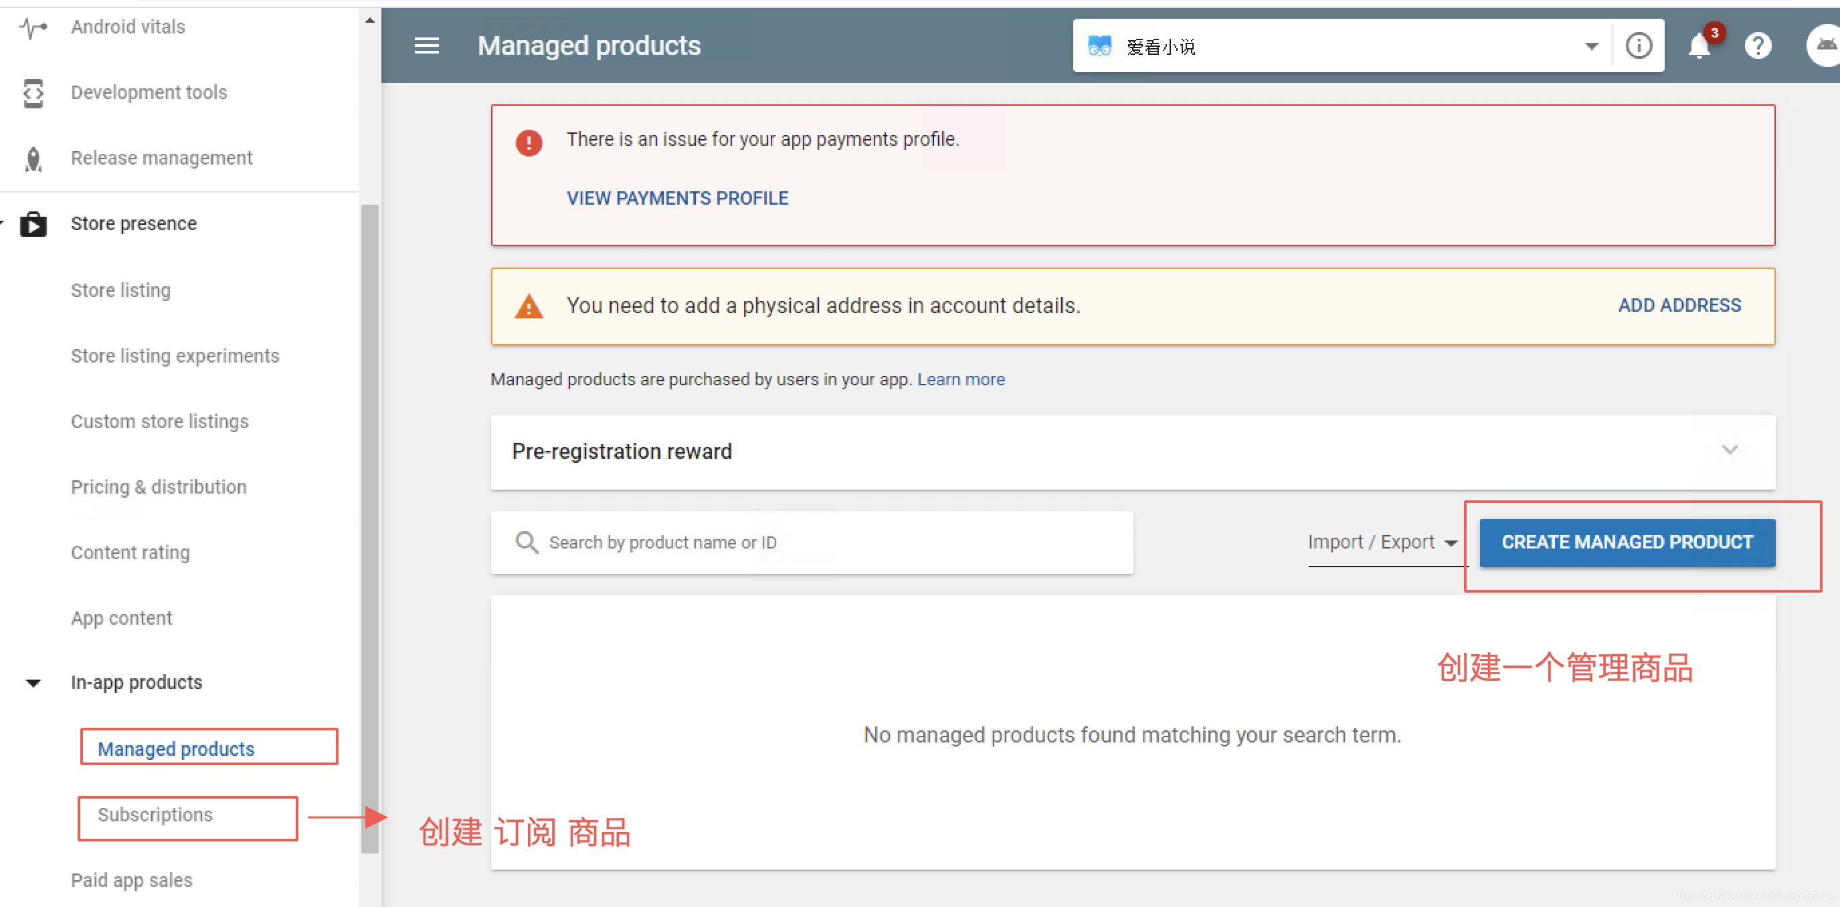Open the app selector dropdown
Image resolution: width=1840 pixels, height=907 pixels.
[1591, 46]
